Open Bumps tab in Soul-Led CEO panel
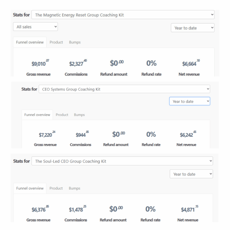This screenshot has width=230, height=230. [x=74, y=188]
